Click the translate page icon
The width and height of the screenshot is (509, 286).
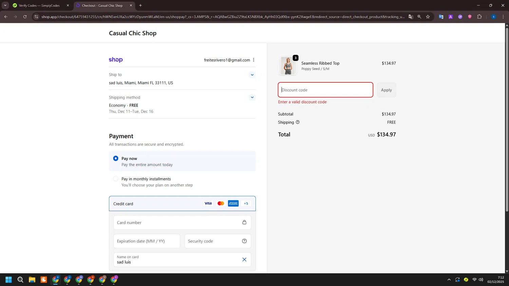(411, 17)
